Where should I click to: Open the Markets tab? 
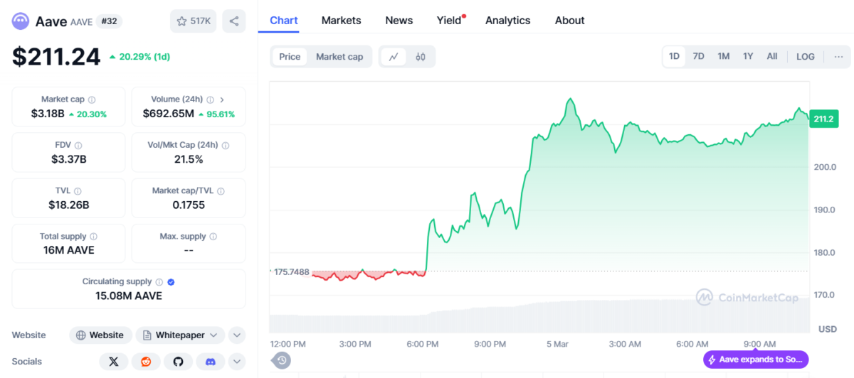(x=342, y=20)
